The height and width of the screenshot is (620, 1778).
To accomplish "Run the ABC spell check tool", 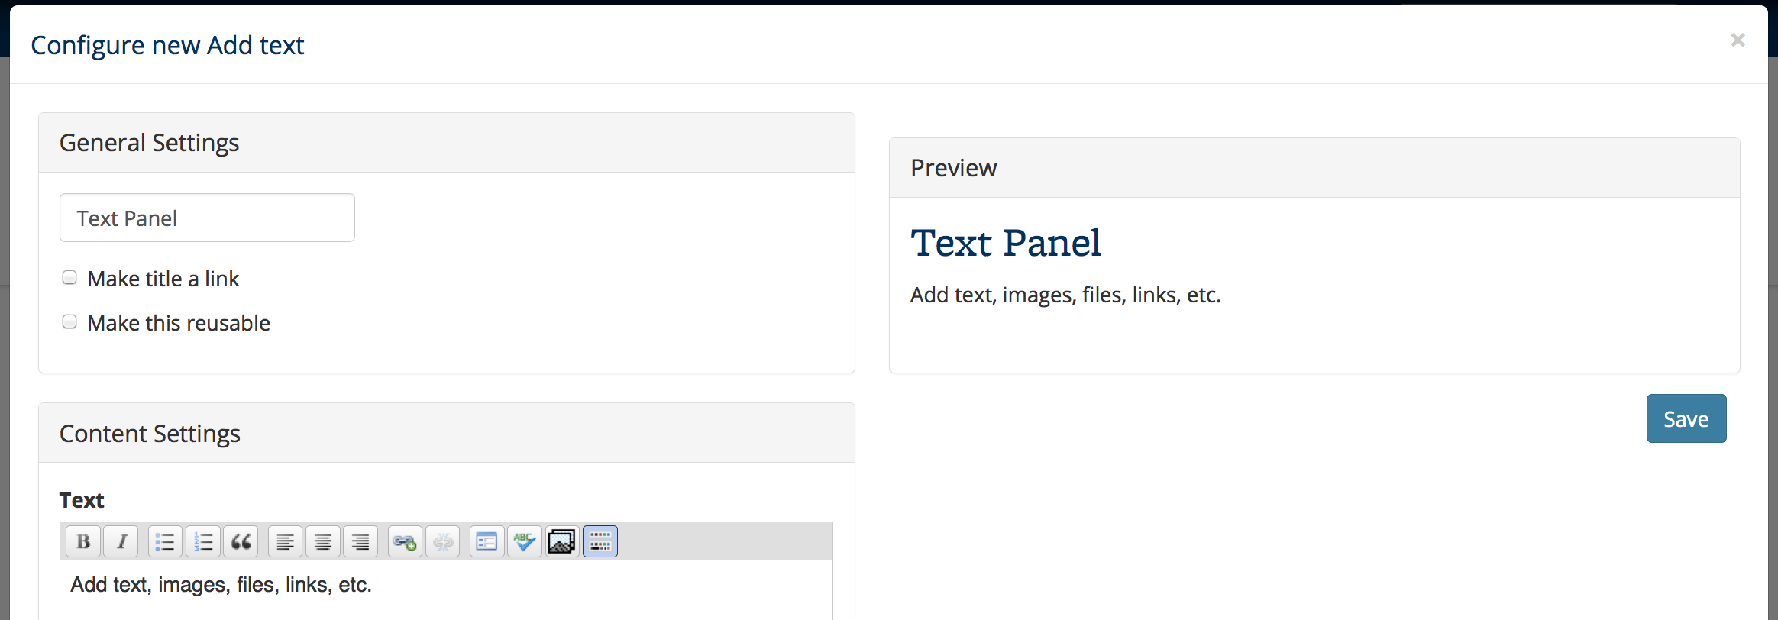I will tap(525, 542).
